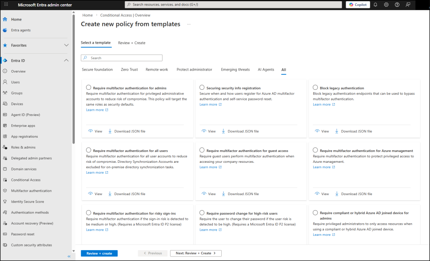Image resolution: width=430 pixels, height=261 pixels.
Task: Click the template Search input field
Action: pos(122,58)
